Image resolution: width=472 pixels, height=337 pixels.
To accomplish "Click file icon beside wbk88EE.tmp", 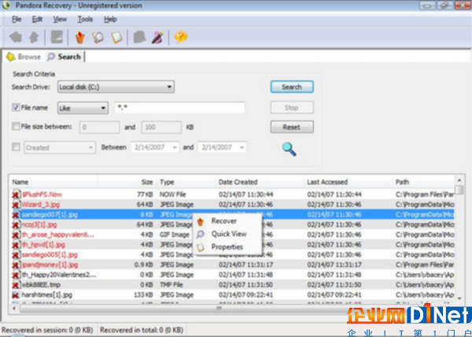I will (16, 284).
